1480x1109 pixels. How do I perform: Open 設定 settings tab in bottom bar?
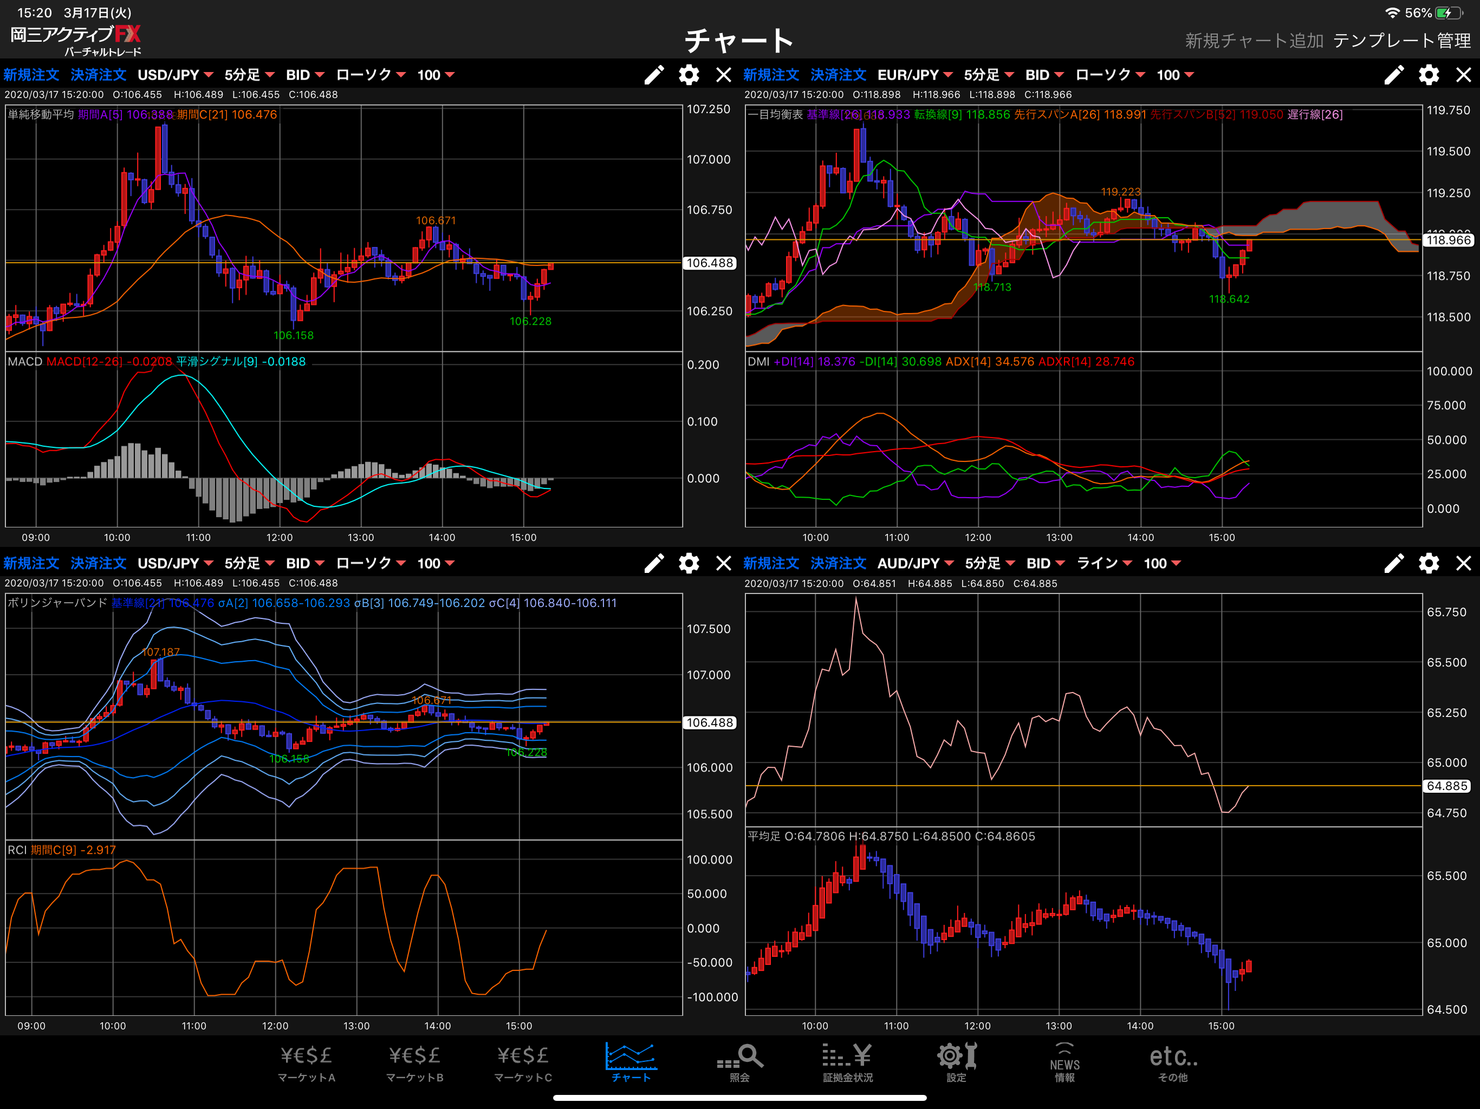coord(956,1062)
